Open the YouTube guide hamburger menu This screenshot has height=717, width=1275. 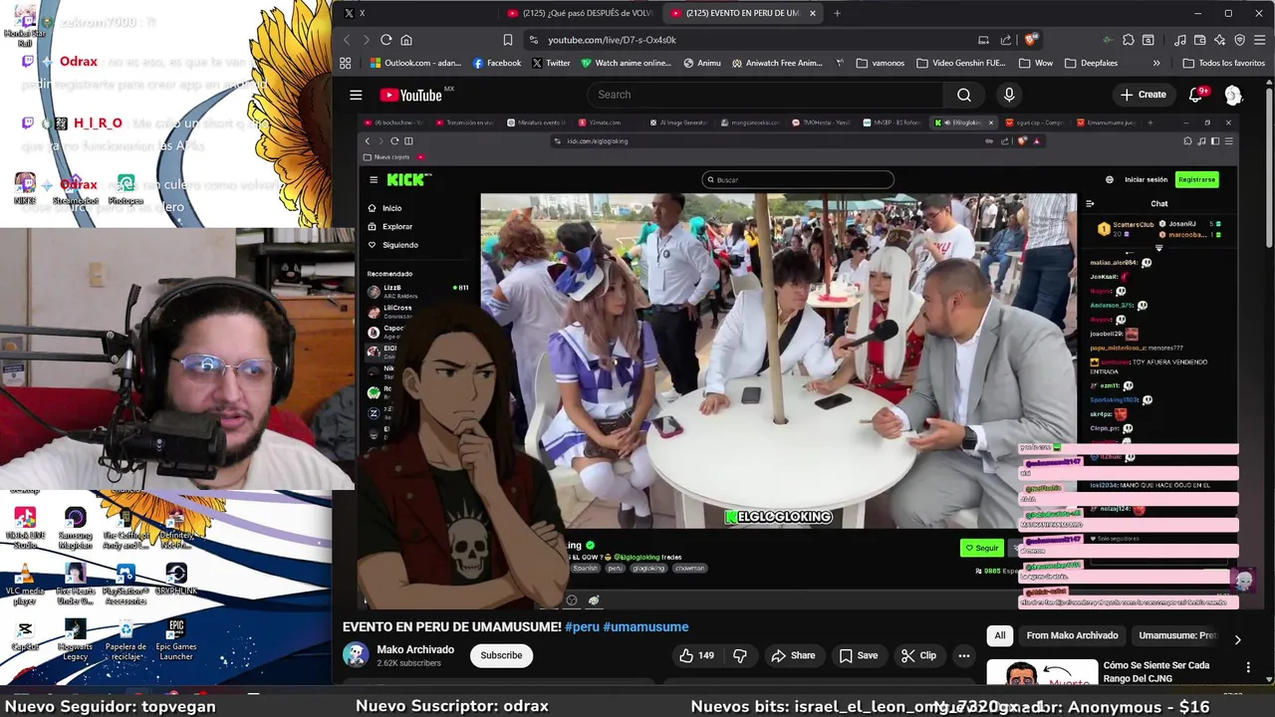click(356, 95)
